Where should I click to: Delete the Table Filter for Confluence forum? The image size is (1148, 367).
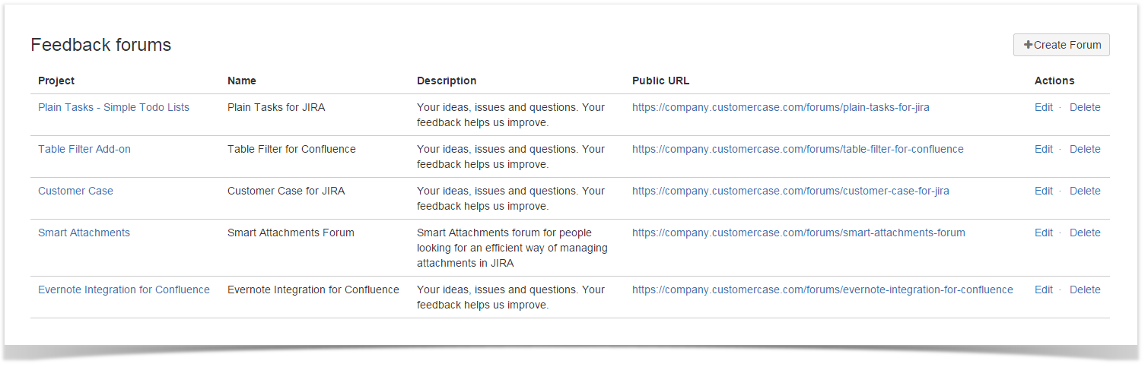pyautogui.click(x=1085, y=149)
